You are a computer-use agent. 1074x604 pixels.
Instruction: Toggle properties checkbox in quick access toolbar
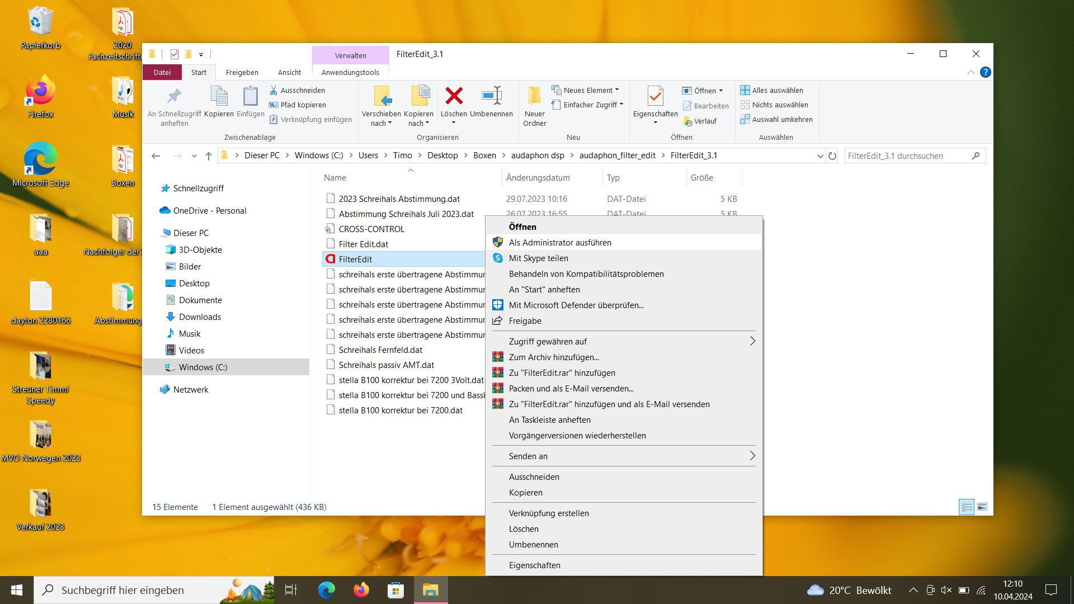pos(175,54)
